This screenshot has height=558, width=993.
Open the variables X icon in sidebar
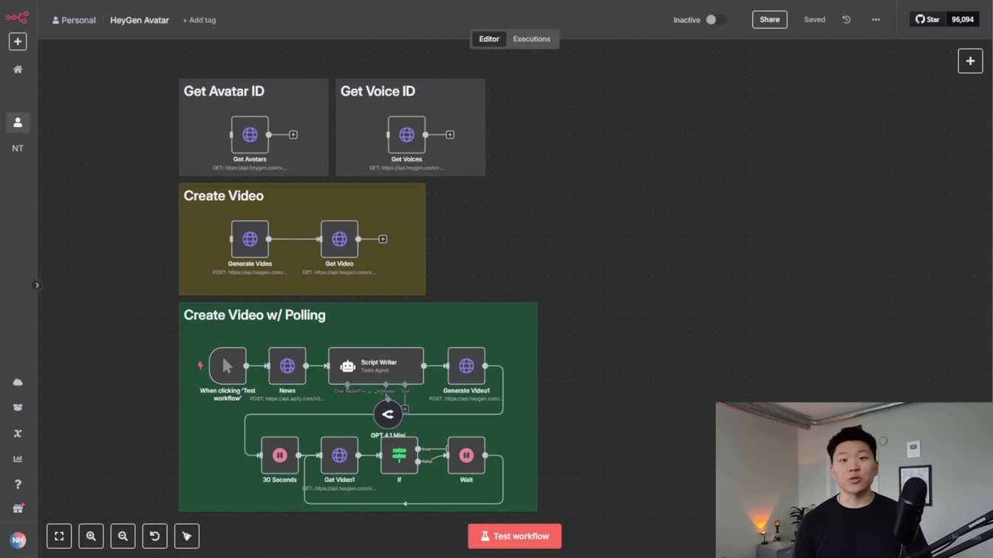(18, 433)
